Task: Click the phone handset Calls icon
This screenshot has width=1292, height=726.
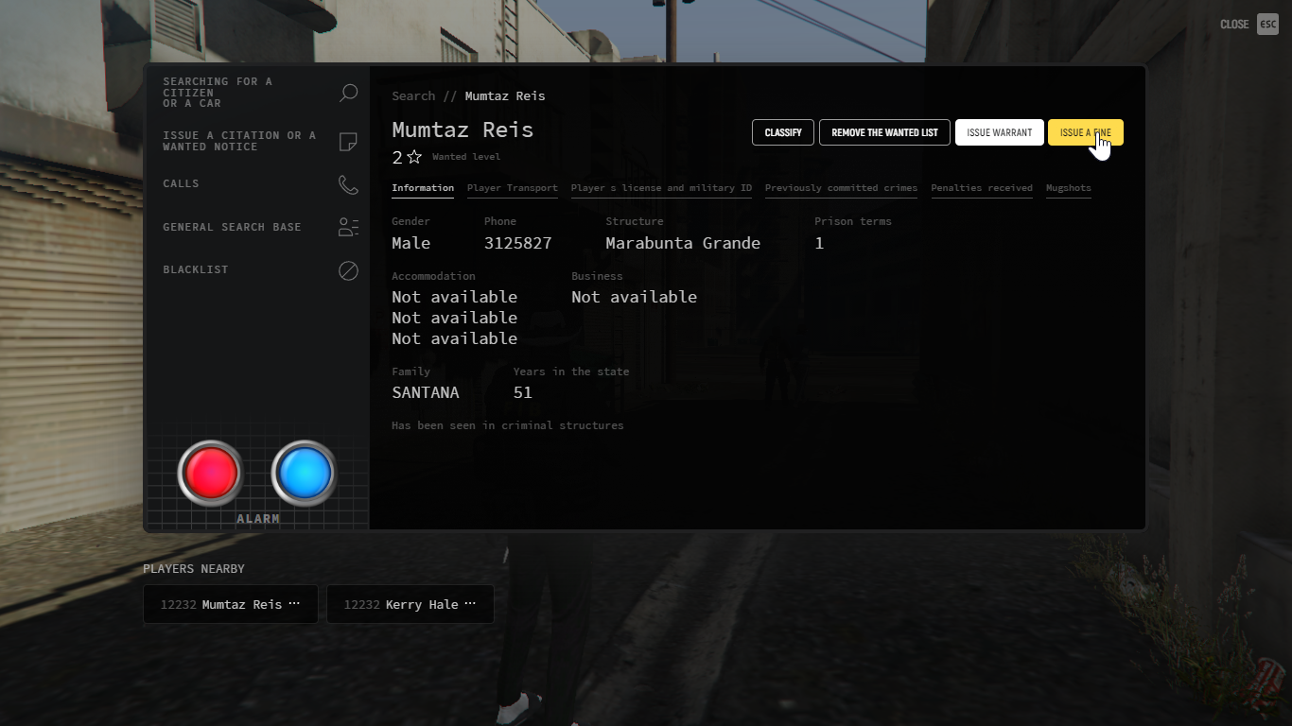Action: [348, 184]
